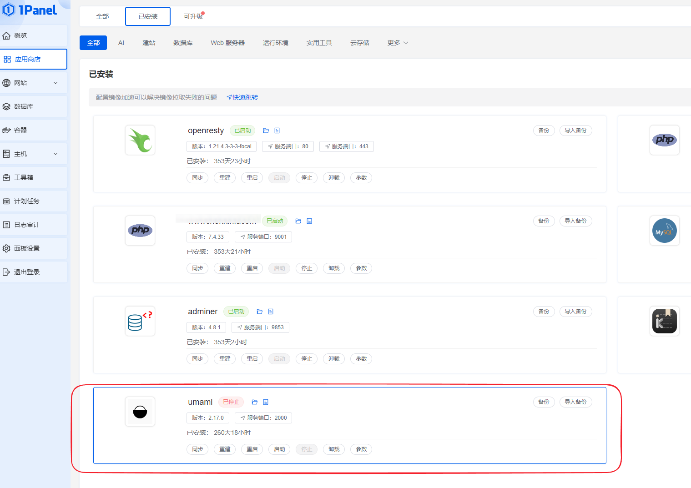691x488 pixels.
Task: Filter apps by 云存储 category
Action: coord(359,43)
